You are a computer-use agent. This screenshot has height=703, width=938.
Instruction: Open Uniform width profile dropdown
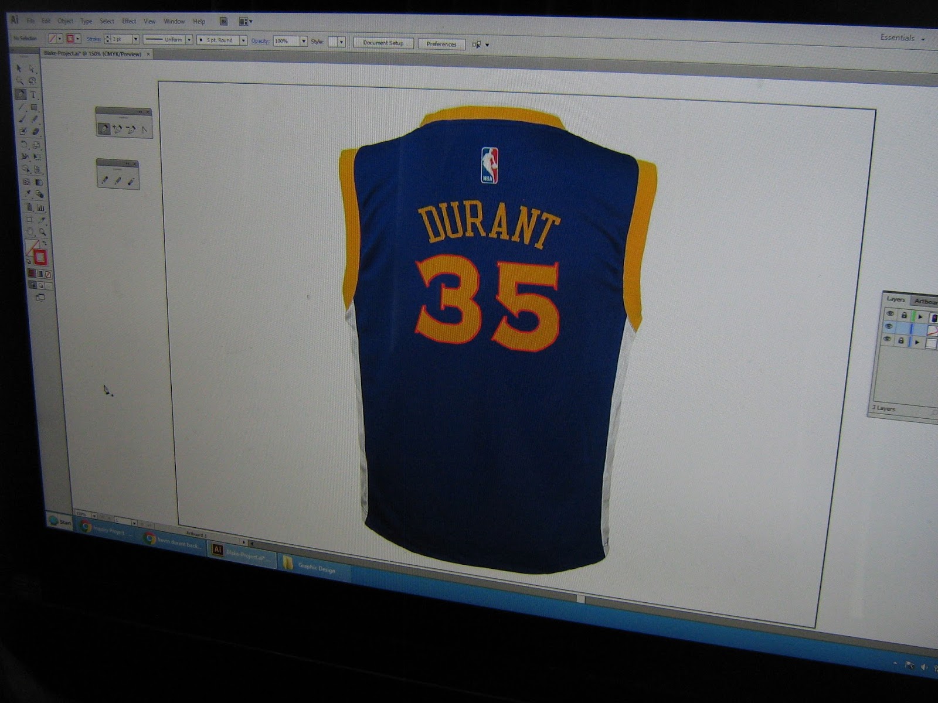(x=189, y=40)
